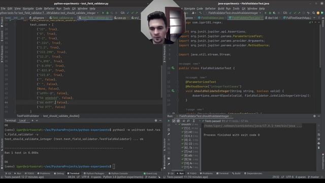Click the wrench icon in the Run panel sidebar
This screenshot has height=183, width=325.
click(x=169, y=134)
